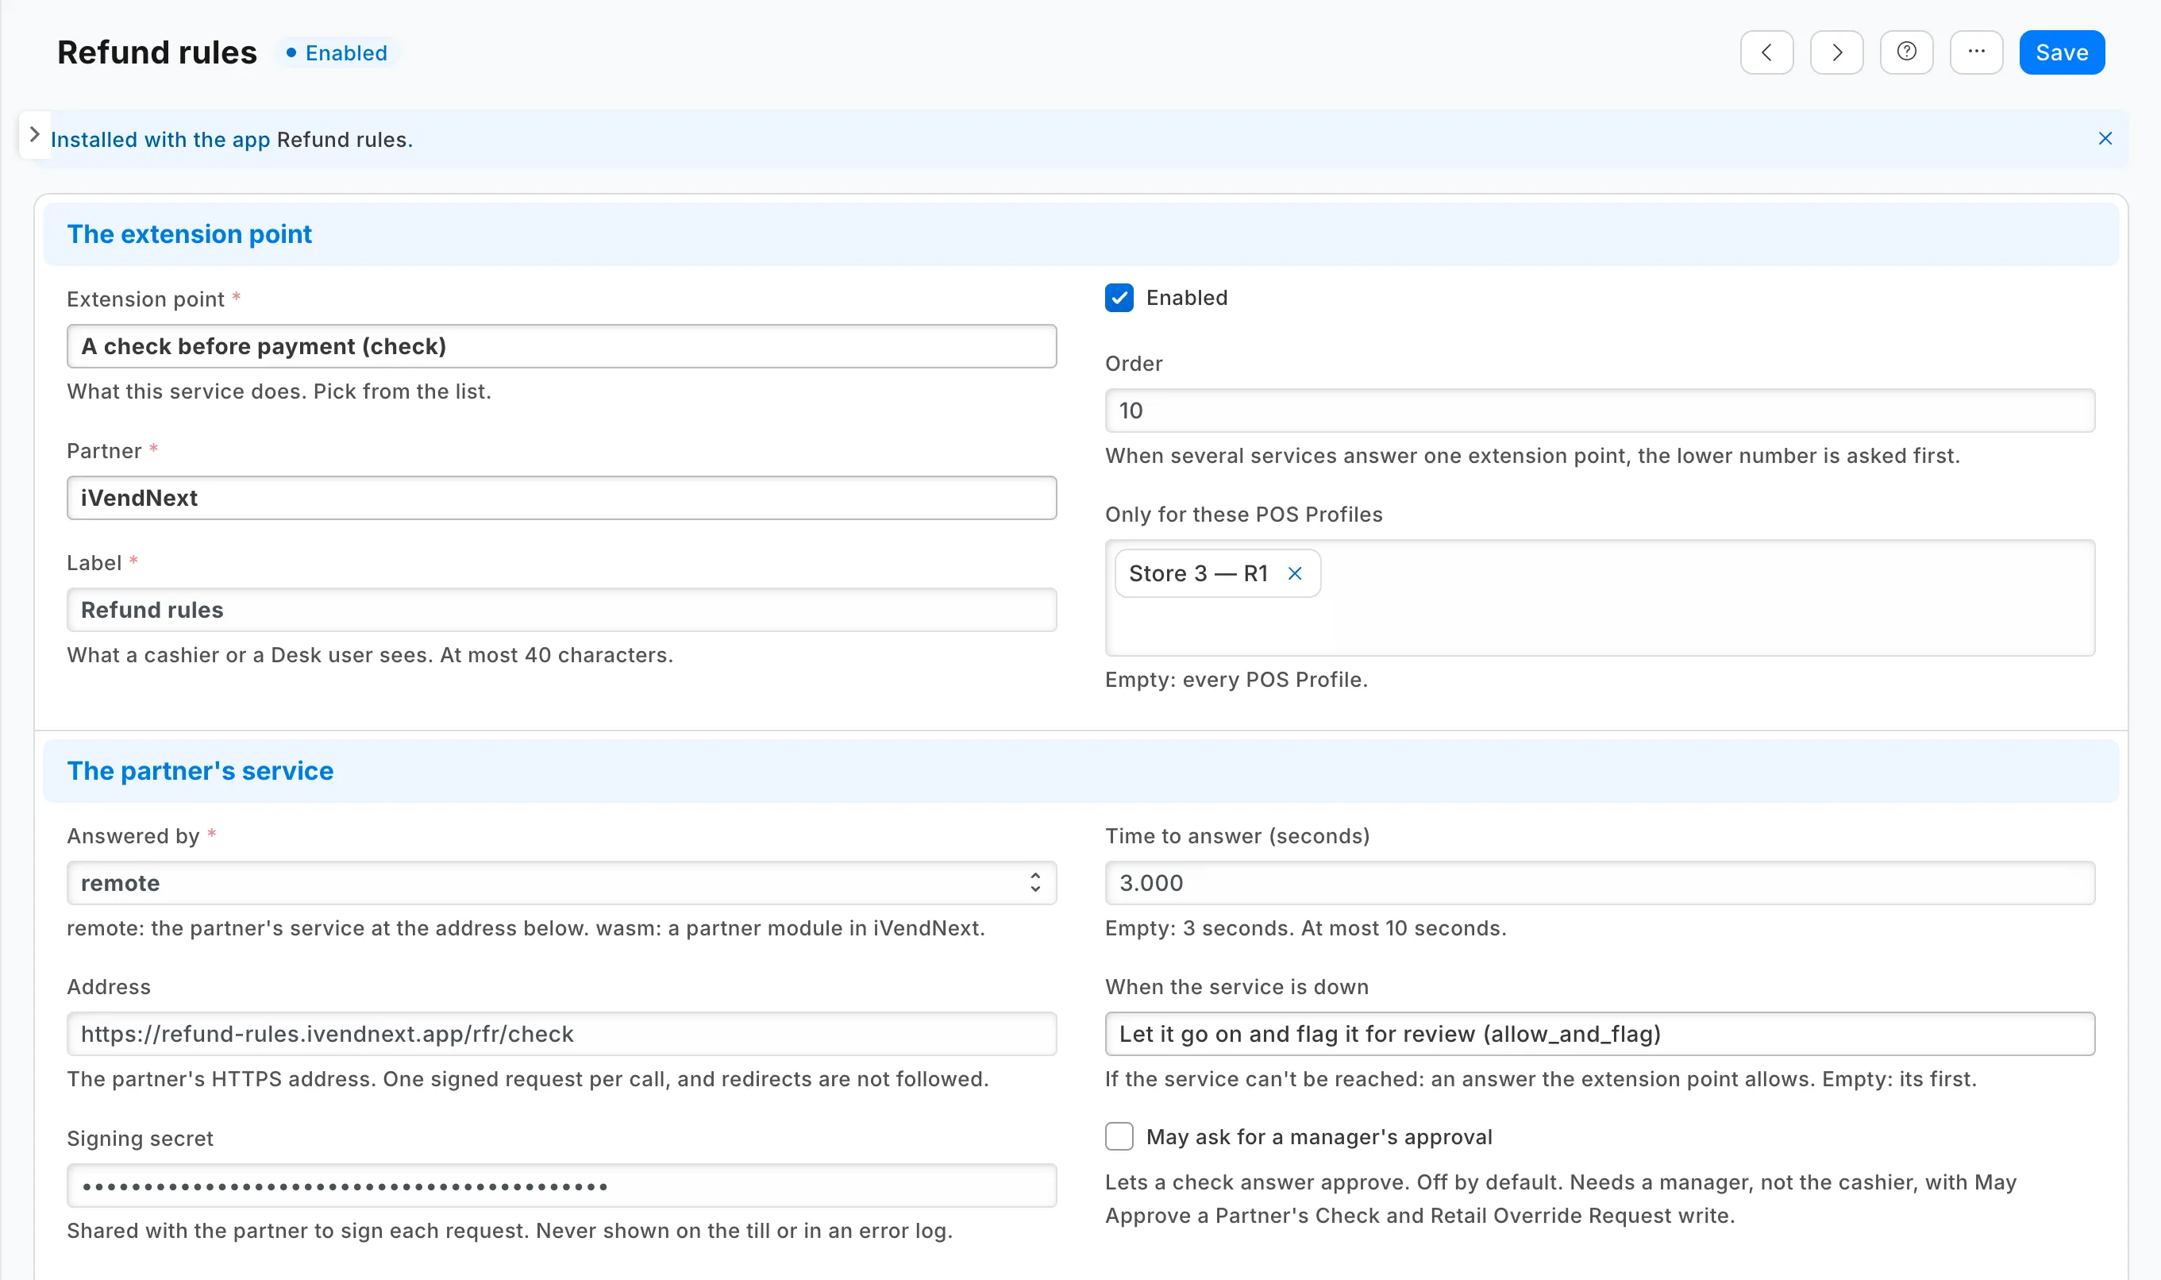Collapse The extension point section header
The height and width of the screenshot is (1280, 2161).
pos(1080,233)
